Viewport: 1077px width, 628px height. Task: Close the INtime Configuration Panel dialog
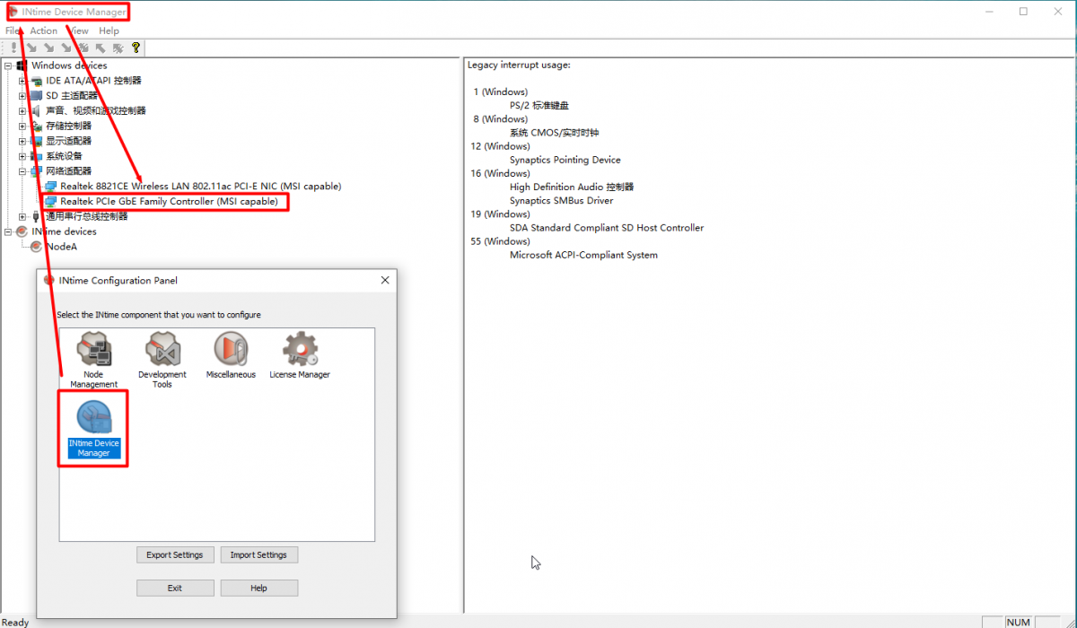click(385, 281)
